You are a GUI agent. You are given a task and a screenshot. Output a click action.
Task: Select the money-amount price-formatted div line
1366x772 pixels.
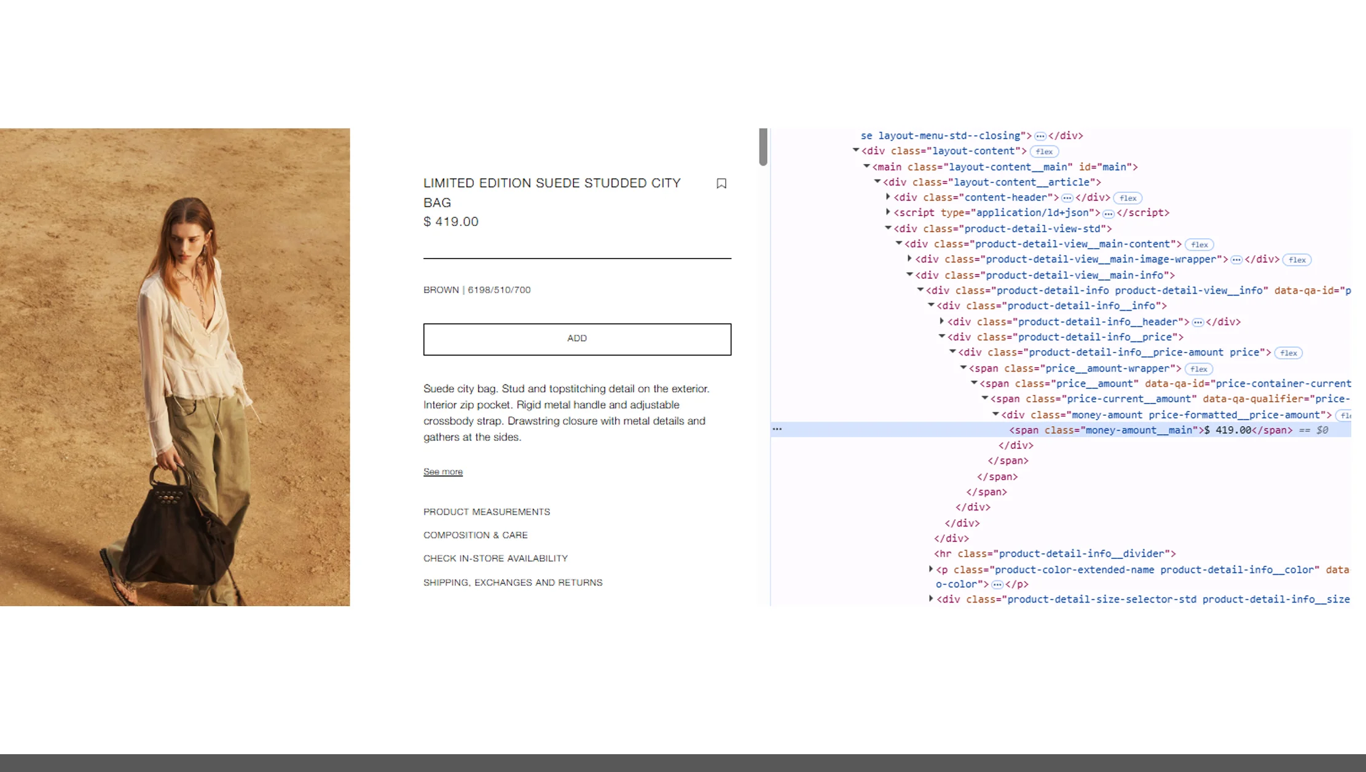[x=1166, y=415]
